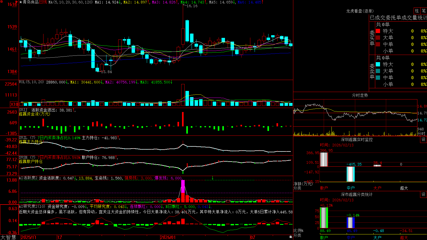Click the 超赢主力持仓 label
The height and width of the screenshot is (240, 427).
[31, 142]
